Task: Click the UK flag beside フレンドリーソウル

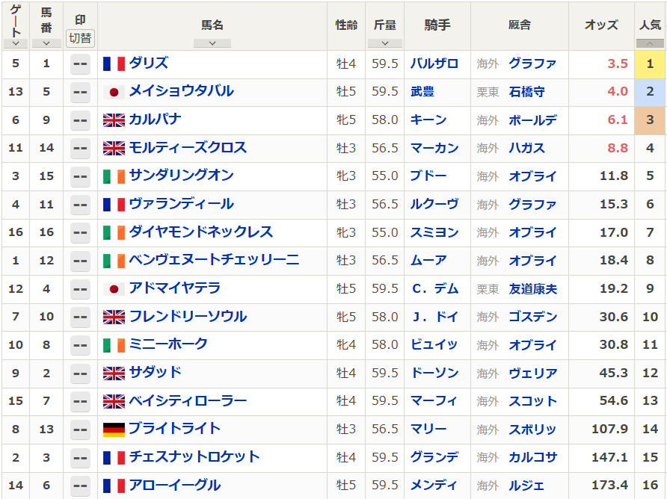Action: tap(114, 317)
